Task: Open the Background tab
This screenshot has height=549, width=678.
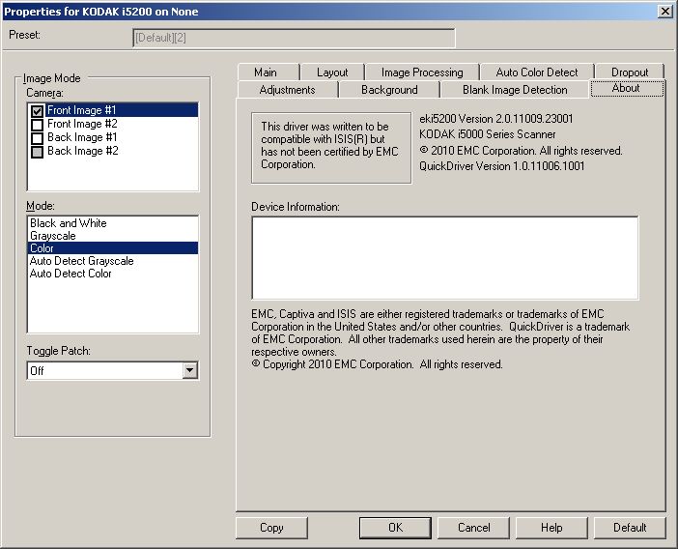Action: click(389, 90)
